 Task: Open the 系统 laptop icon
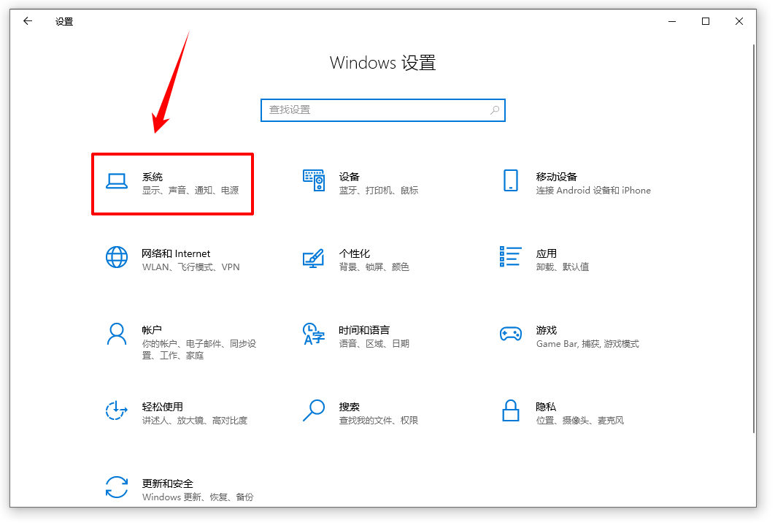(x=117, y=181)
